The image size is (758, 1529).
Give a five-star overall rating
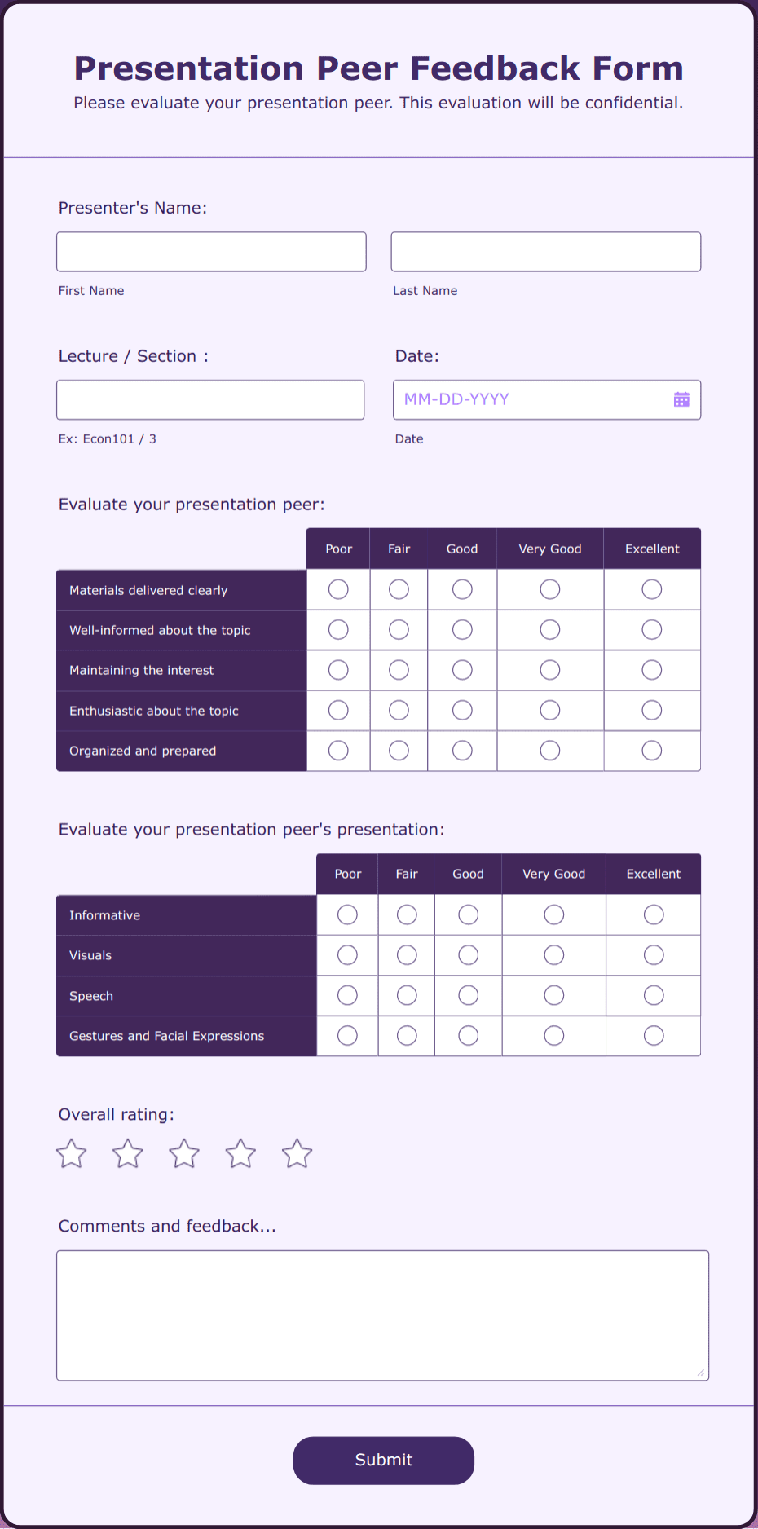click(297, 1153)
